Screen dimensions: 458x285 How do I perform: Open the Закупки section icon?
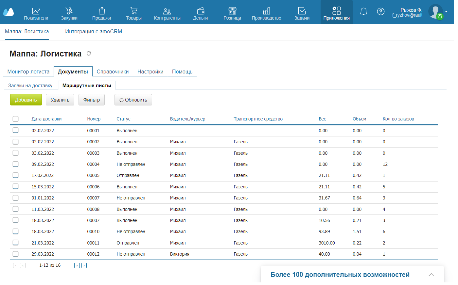[69, 11]
